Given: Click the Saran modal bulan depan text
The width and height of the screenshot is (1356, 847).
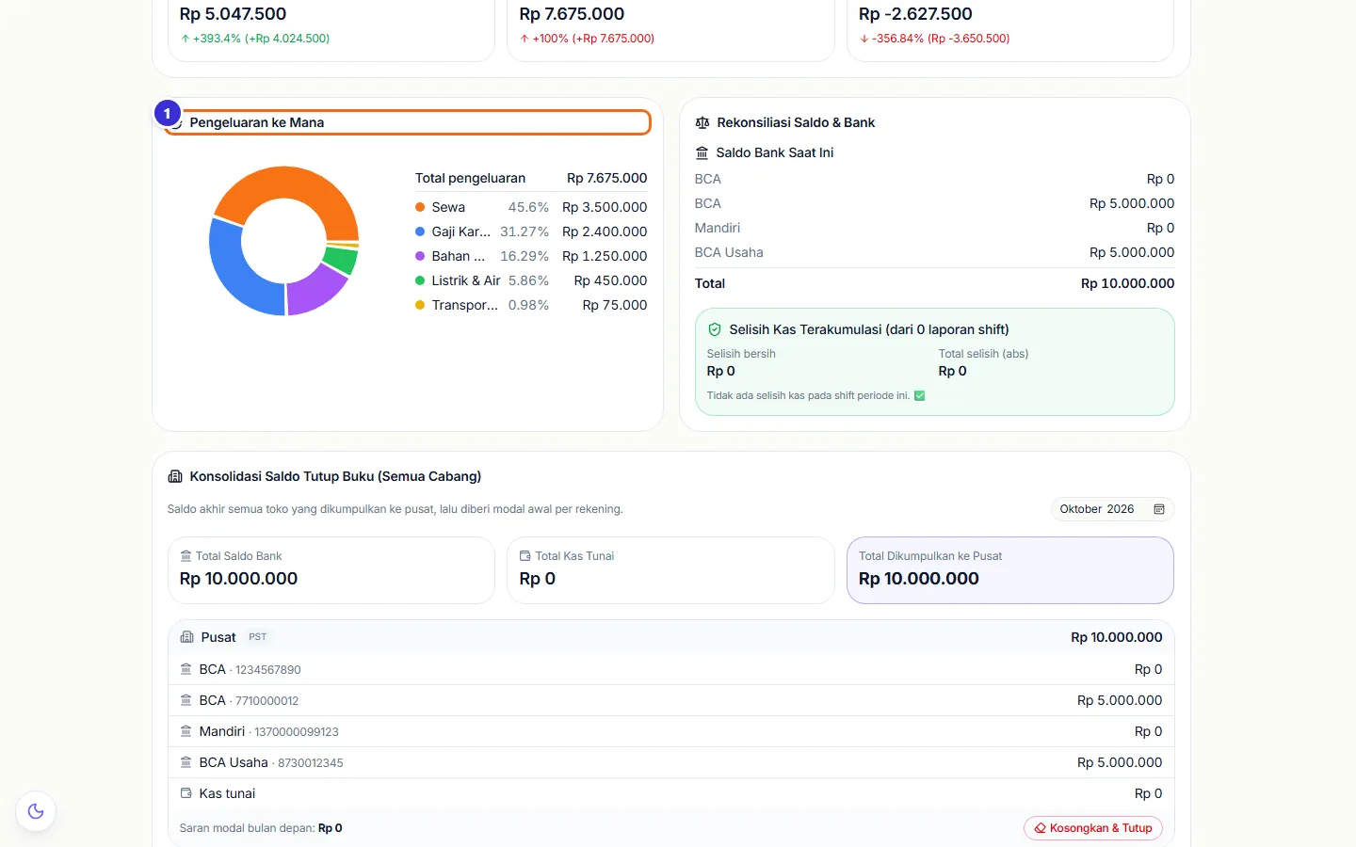Looking at the screenshot, I should [261, 828].
